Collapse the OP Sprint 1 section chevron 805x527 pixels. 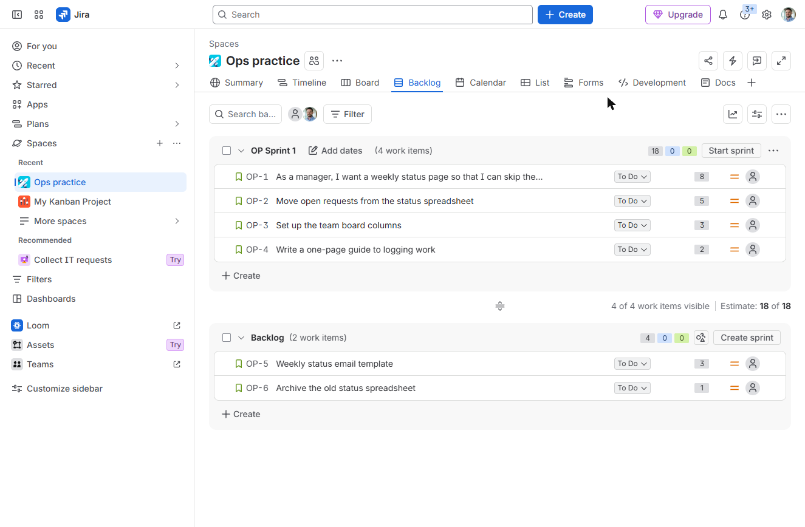241,151
